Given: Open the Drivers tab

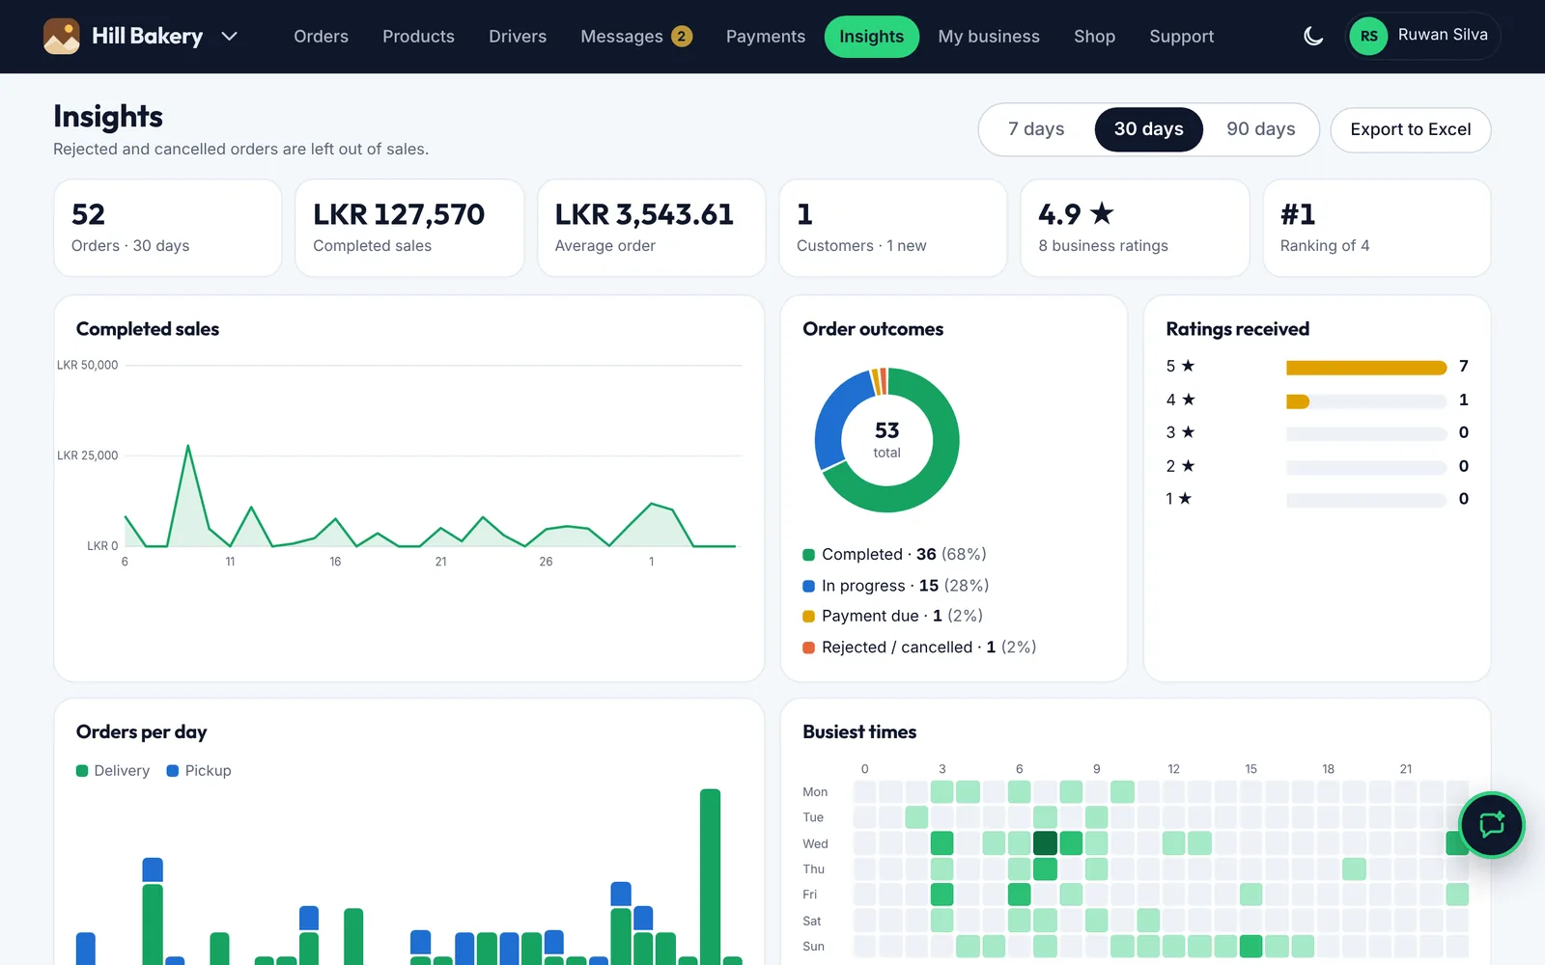Looking at the screenshot, I should click(518, 37).
